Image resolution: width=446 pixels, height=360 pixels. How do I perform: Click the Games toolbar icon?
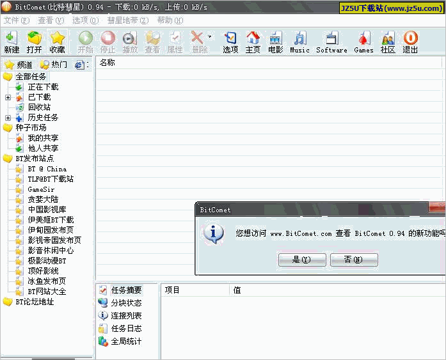pyautogui.click(x=364, y=42)
